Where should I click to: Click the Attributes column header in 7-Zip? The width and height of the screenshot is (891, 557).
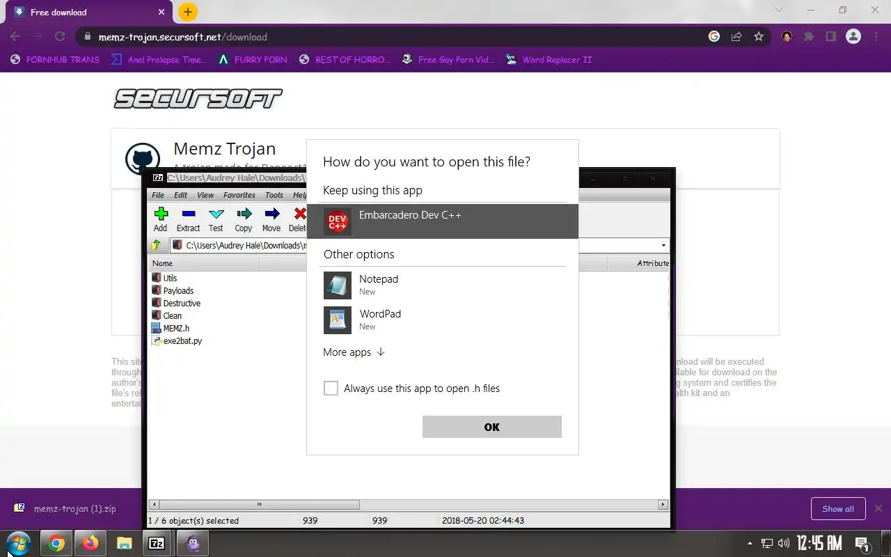coord(638,263)
